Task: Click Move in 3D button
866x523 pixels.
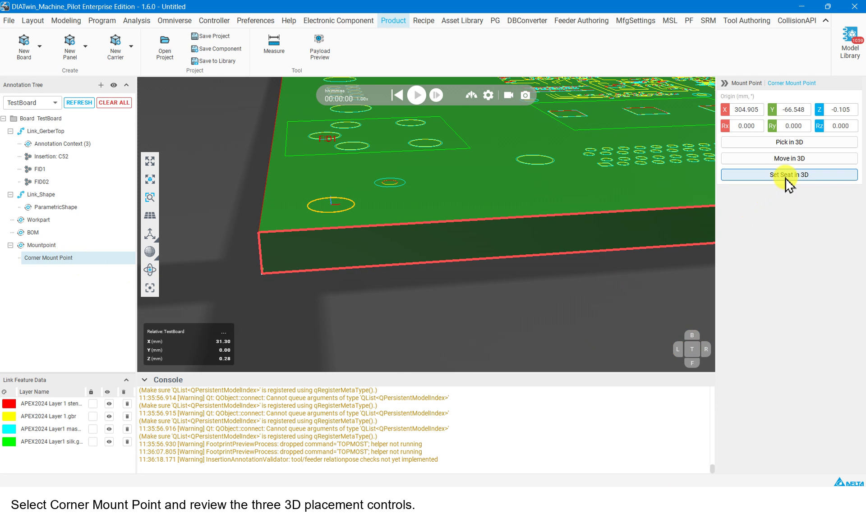Action: click(x=789, y=158)
